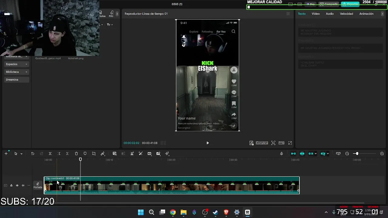This screenshot has width=388, height=218.
Task: Click the TikTok safe-zone preview icon
Action: pos(251,143)
